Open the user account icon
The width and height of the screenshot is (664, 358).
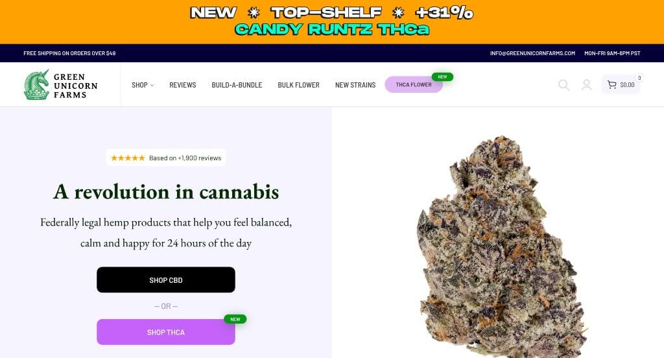pyautogui.click(x=586, y=85)
